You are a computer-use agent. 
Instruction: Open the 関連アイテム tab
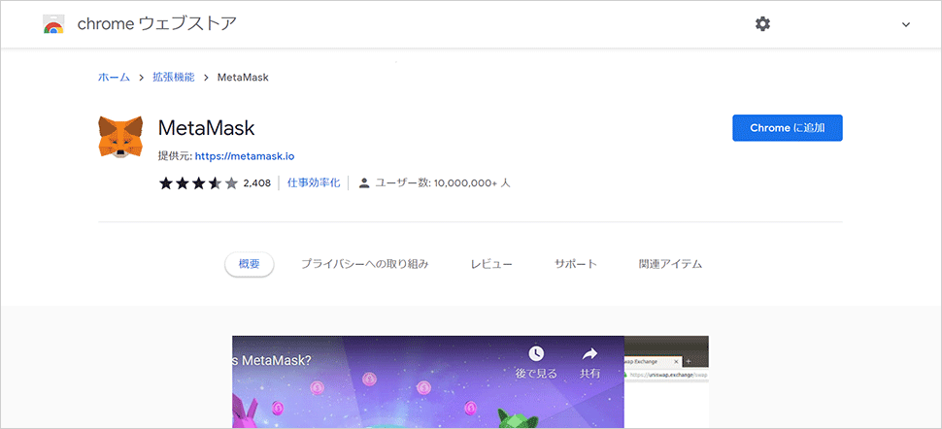(670, 264)
